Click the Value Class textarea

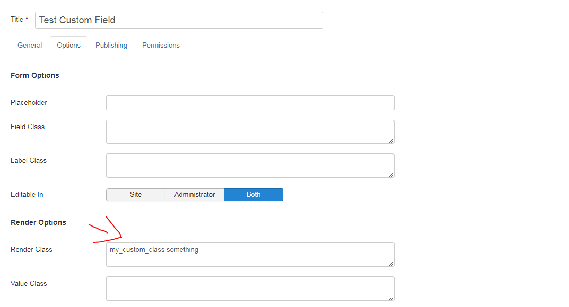(250, 288)
